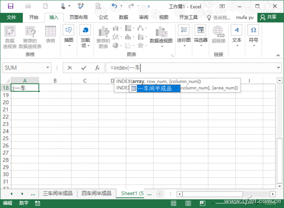Click the print preview icon
284x208 pixels.
98,7
